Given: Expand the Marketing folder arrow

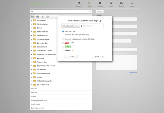Looking at the screenshot, I should 31,58.
